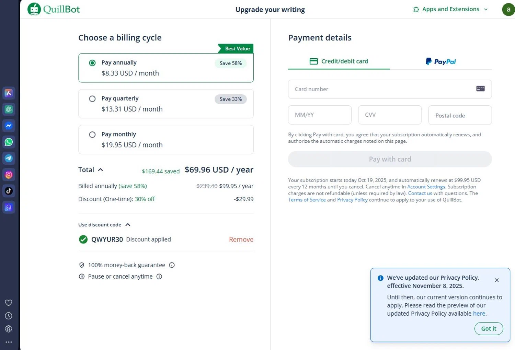Click the money-back guarantee info icon
515x350 pixels.
click(x=172, y=265)
